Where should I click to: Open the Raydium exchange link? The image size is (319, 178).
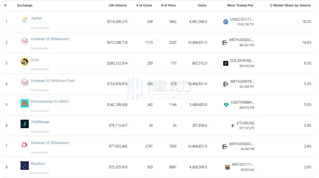click(38, 164)
